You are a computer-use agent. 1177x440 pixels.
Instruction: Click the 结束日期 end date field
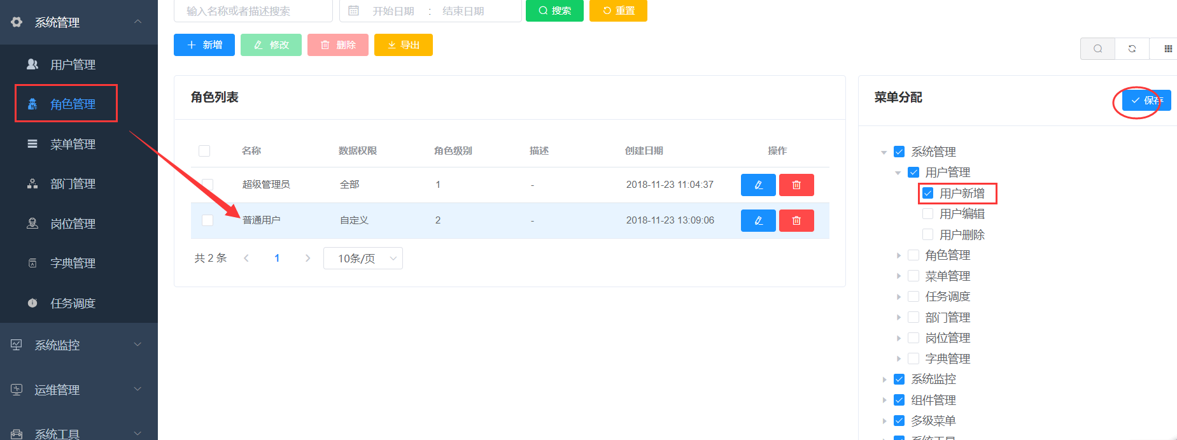coord(463,11)
